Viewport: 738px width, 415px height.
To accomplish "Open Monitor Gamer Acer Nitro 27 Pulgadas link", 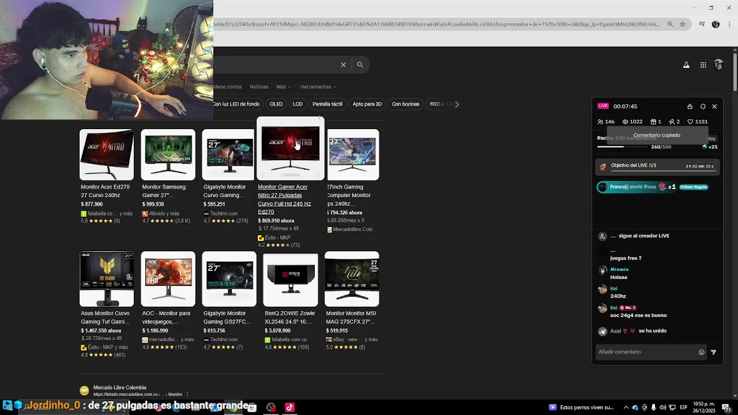I will coord(284,199).
